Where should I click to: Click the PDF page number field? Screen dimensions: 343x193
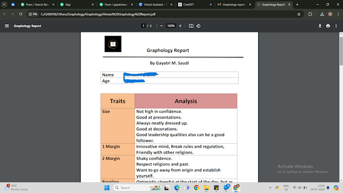(x=143, y=26)
